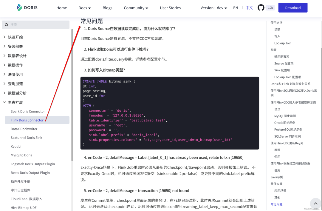Switch language to 中文

(x=249, y=8)
